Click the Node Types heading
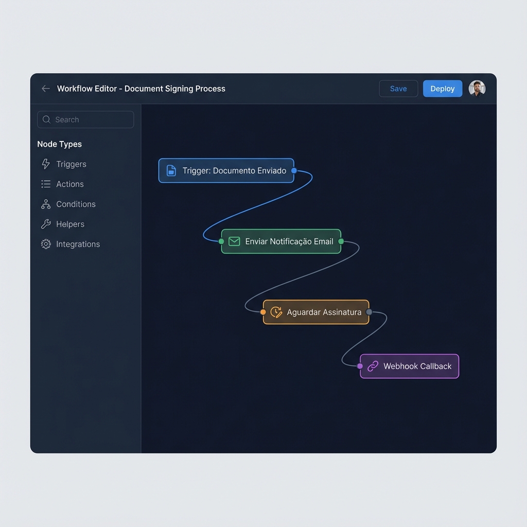This screenshot has height=527, width=527. (x=60, y=144)
